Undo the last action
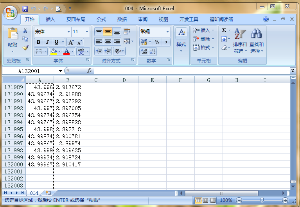This screenshot has width=300, height=207. 34,9
